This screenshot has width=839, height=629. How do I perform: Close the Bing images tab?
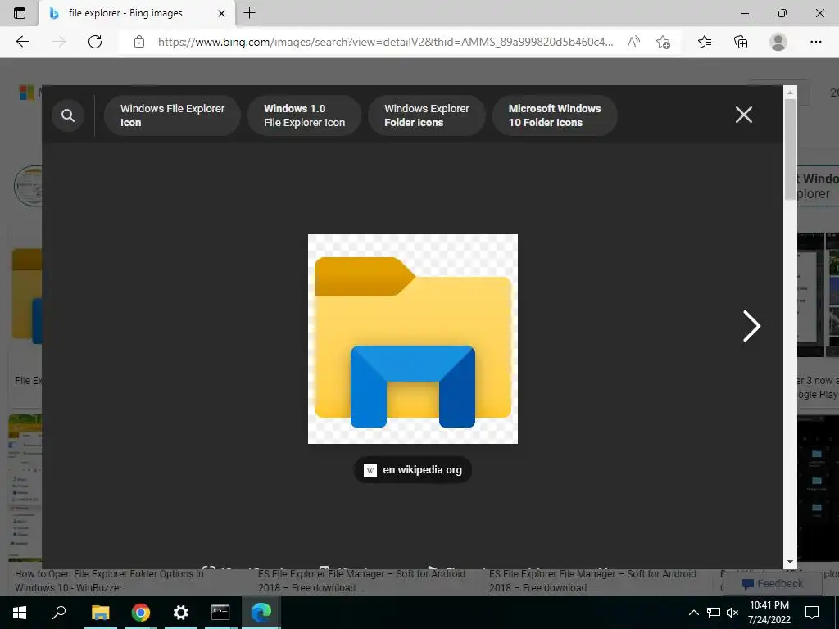point(221,13)
